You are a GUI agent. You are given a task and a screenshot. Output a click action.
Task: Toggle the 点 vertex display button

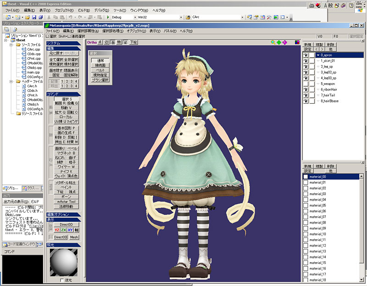(x=100, y=42)
